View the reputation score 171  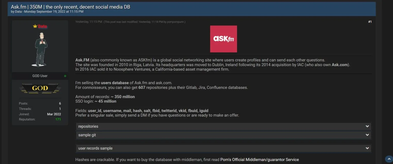click(58, 119)
